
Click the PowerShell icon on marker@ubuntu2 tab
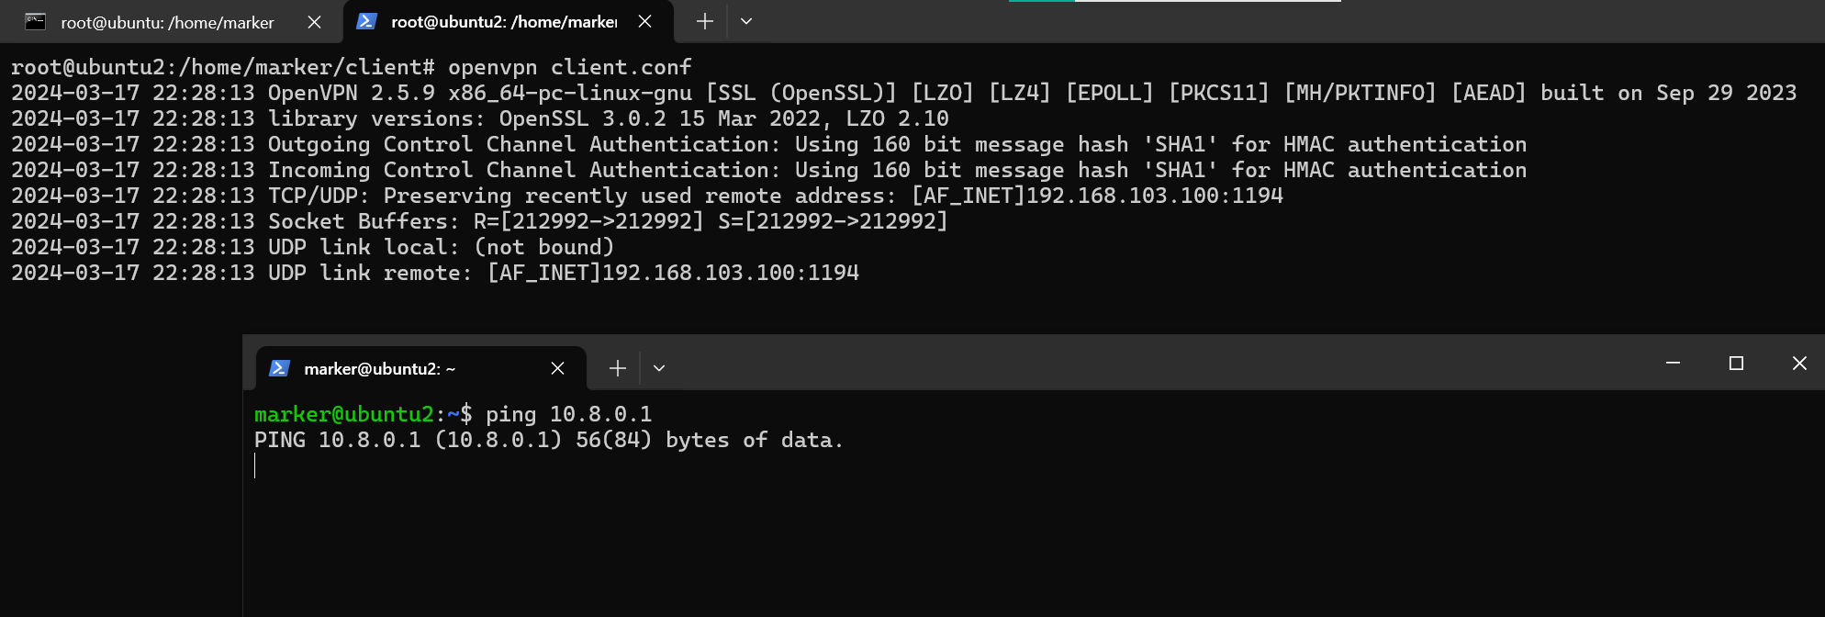[279, 368]
